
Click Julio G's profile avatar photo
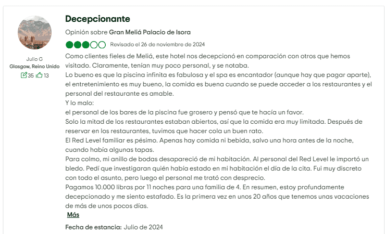(34, 32)
